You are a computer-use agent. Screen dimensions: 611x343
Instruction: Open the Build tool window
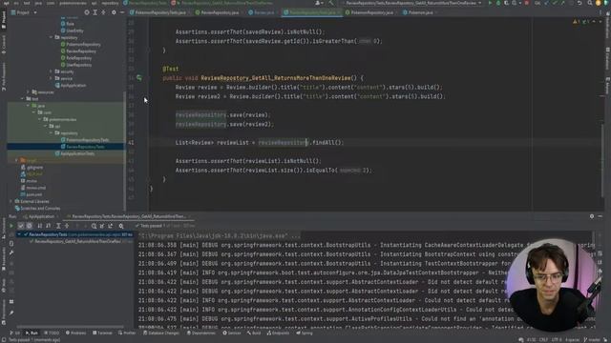point(254,333)
